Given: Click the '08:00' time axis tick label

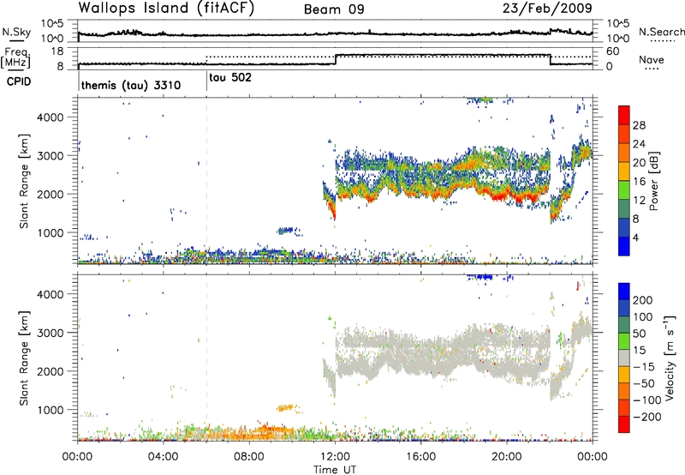Looking at the screenshot, I should point(249,457).
